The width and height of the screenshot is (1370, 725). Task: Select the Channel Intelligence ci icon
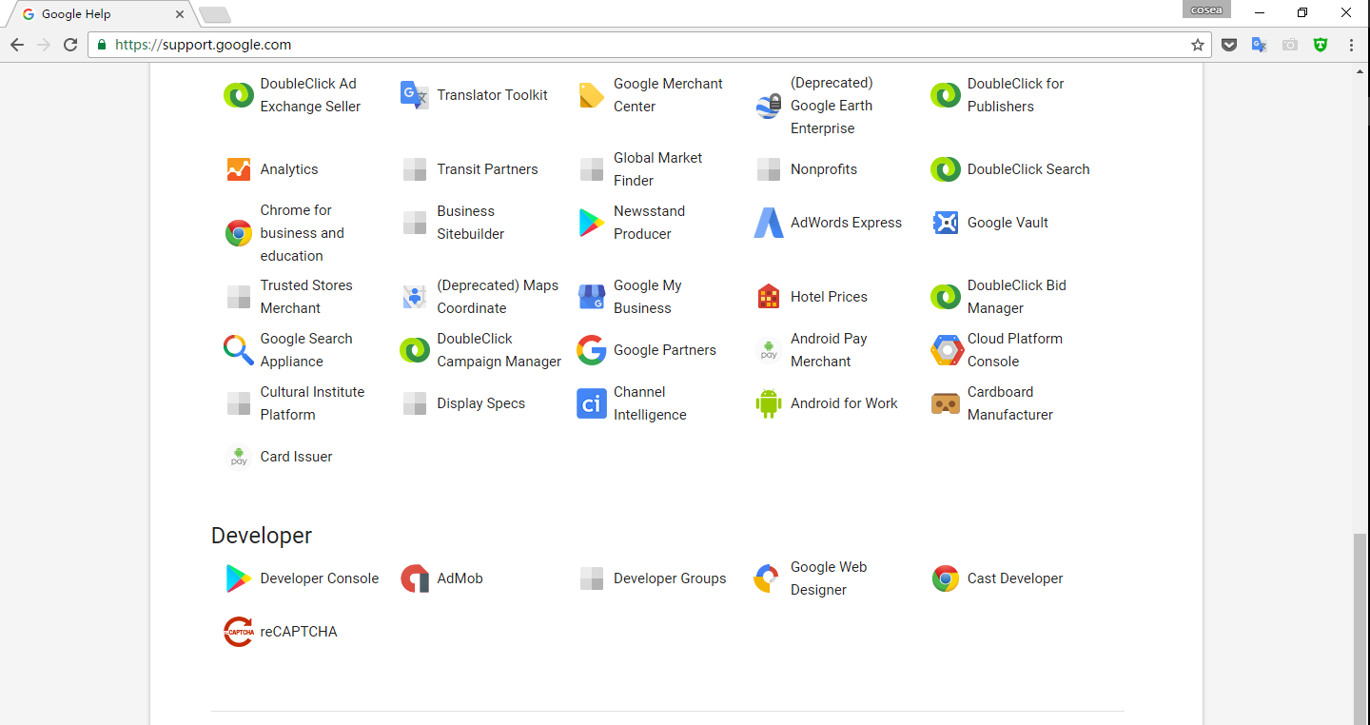coord(592,403)
